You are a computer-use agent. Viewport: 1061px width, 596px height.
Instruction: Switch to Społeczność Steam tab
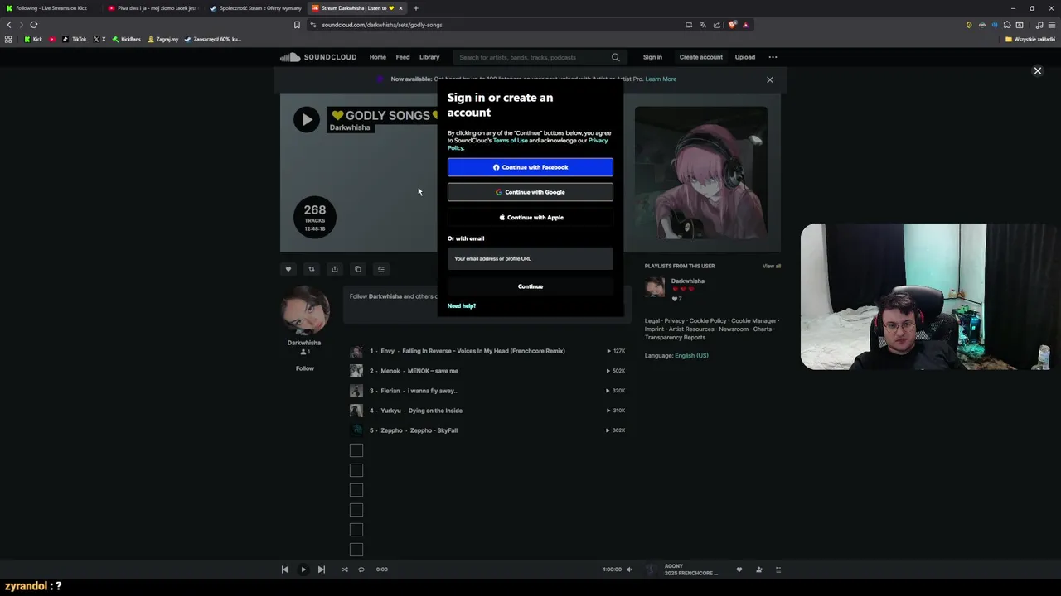(x=255, y=8)
